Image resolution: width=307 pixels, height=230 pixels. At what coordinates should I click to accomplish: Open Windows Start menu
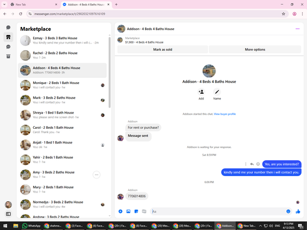[x=6, y=226]
